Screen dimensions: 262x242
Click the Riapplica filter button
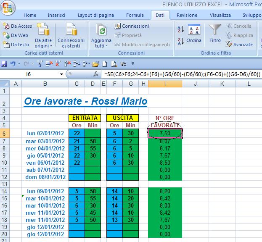239,35
